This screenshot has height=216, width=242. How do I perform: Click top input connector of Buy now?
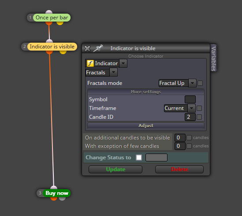click(x=54, y=187)
